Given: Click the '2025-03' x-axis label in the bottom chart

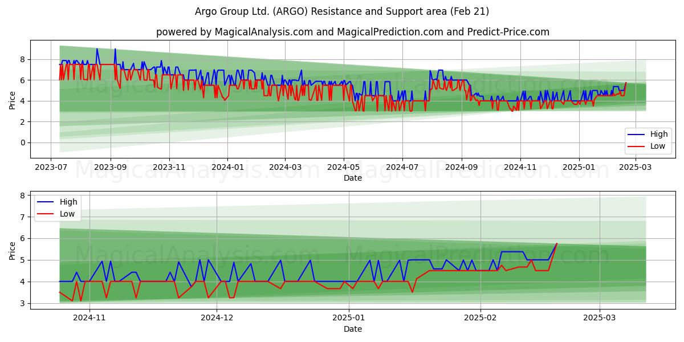Looking at the screenshot, I should pos(600,318).
